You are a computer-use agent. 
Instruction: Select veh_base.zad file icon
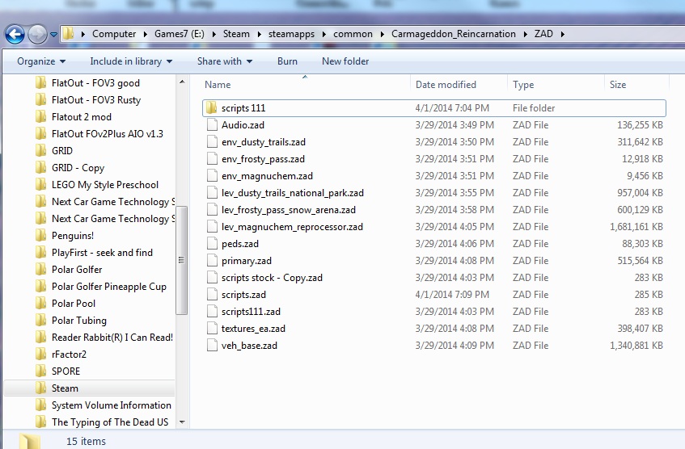click(x=212, y=346)
